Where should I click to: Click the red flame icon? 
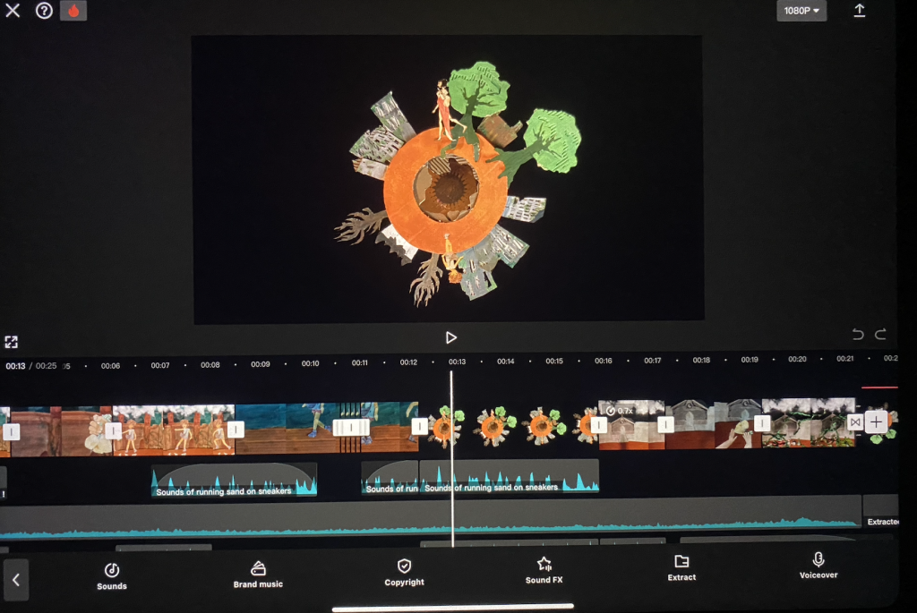[73, 11]
